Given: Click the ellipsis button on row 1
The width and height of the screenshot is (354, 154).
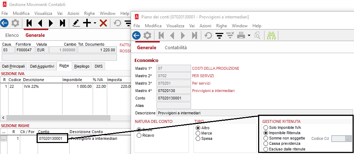Looking at the screenshot, I should 4,139.
